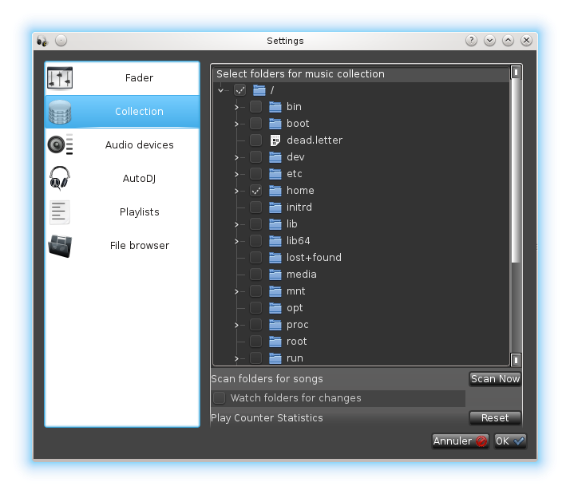Click the Playlists document icon
Image resolution: width=570 pixels, height=494 pixels.
(x=60, y=212)
